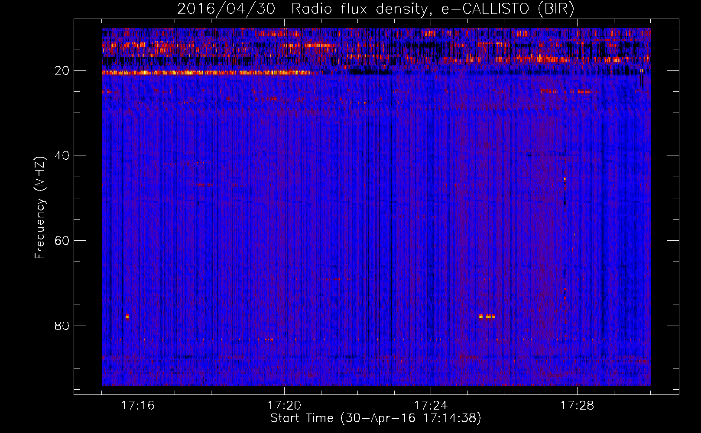Click the 17:28 time tick label

pos(577,405)
